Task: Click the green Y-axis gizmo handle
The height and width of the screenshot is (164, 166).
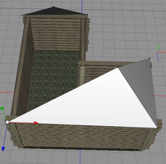Action: pos(2,108)
